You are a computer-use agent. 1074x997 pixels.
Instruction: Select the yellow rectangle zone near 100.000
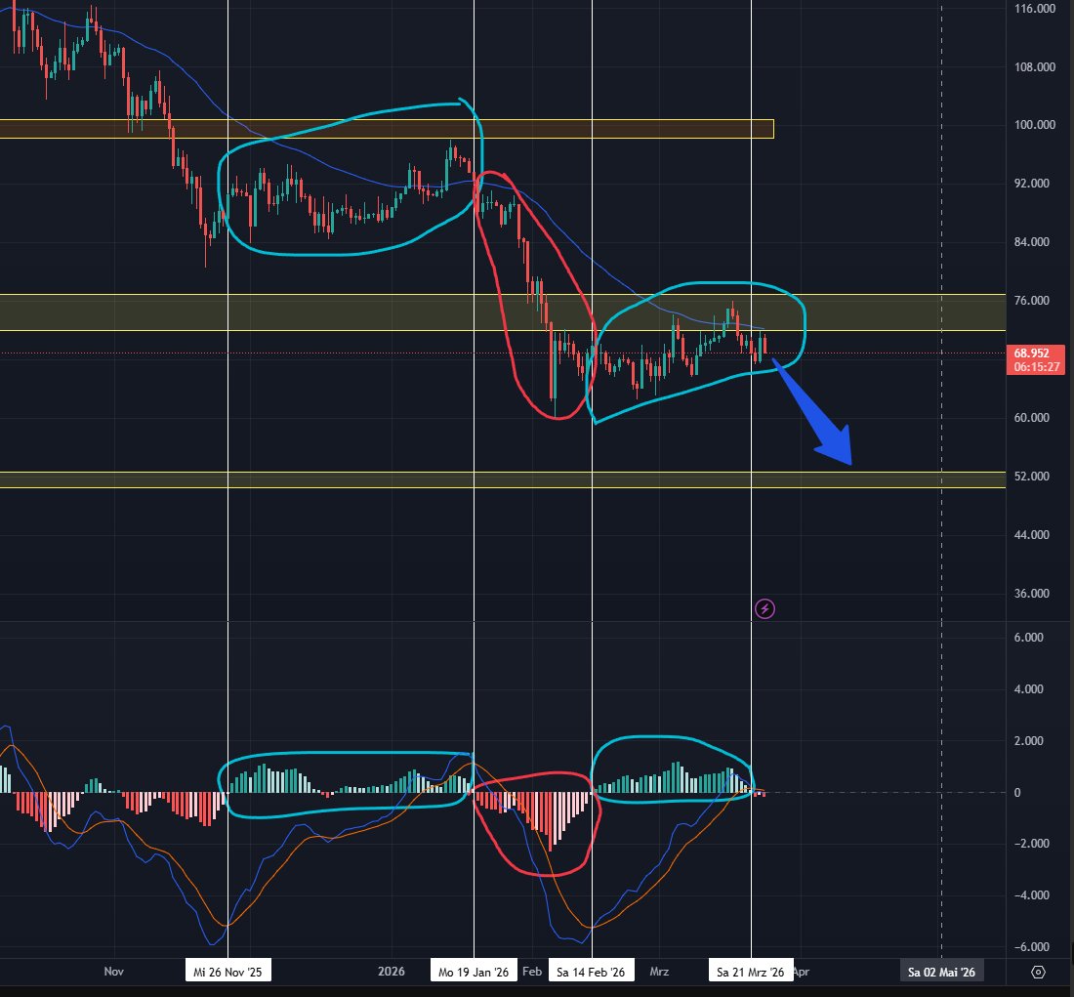tap(387, 129)
